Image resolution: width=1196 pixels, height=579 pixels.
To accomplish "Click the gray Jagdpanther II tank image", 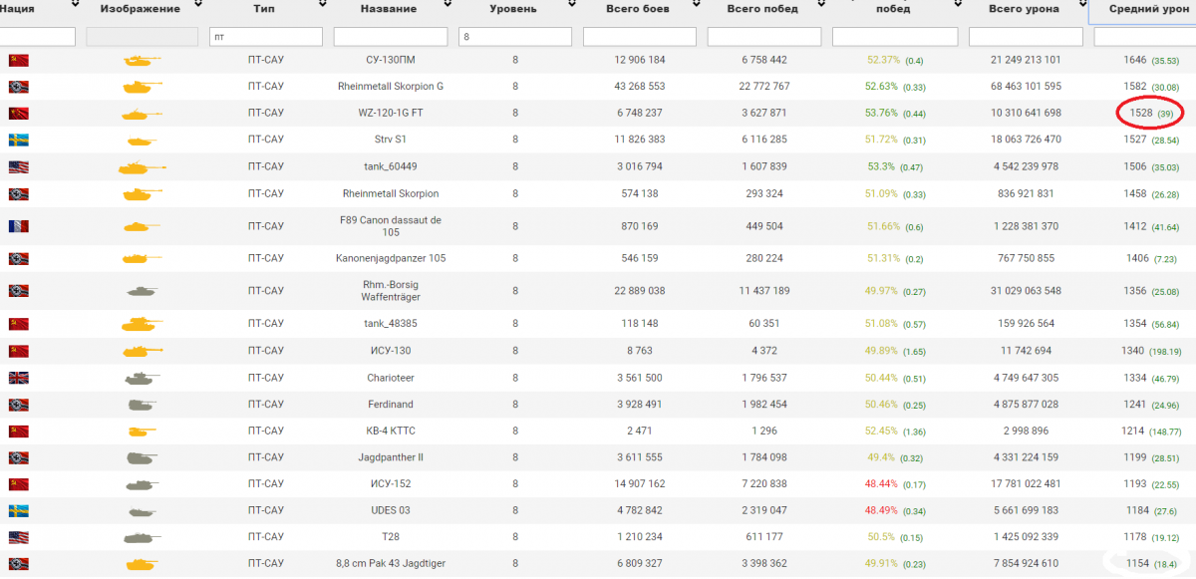I will coord(142,457).
